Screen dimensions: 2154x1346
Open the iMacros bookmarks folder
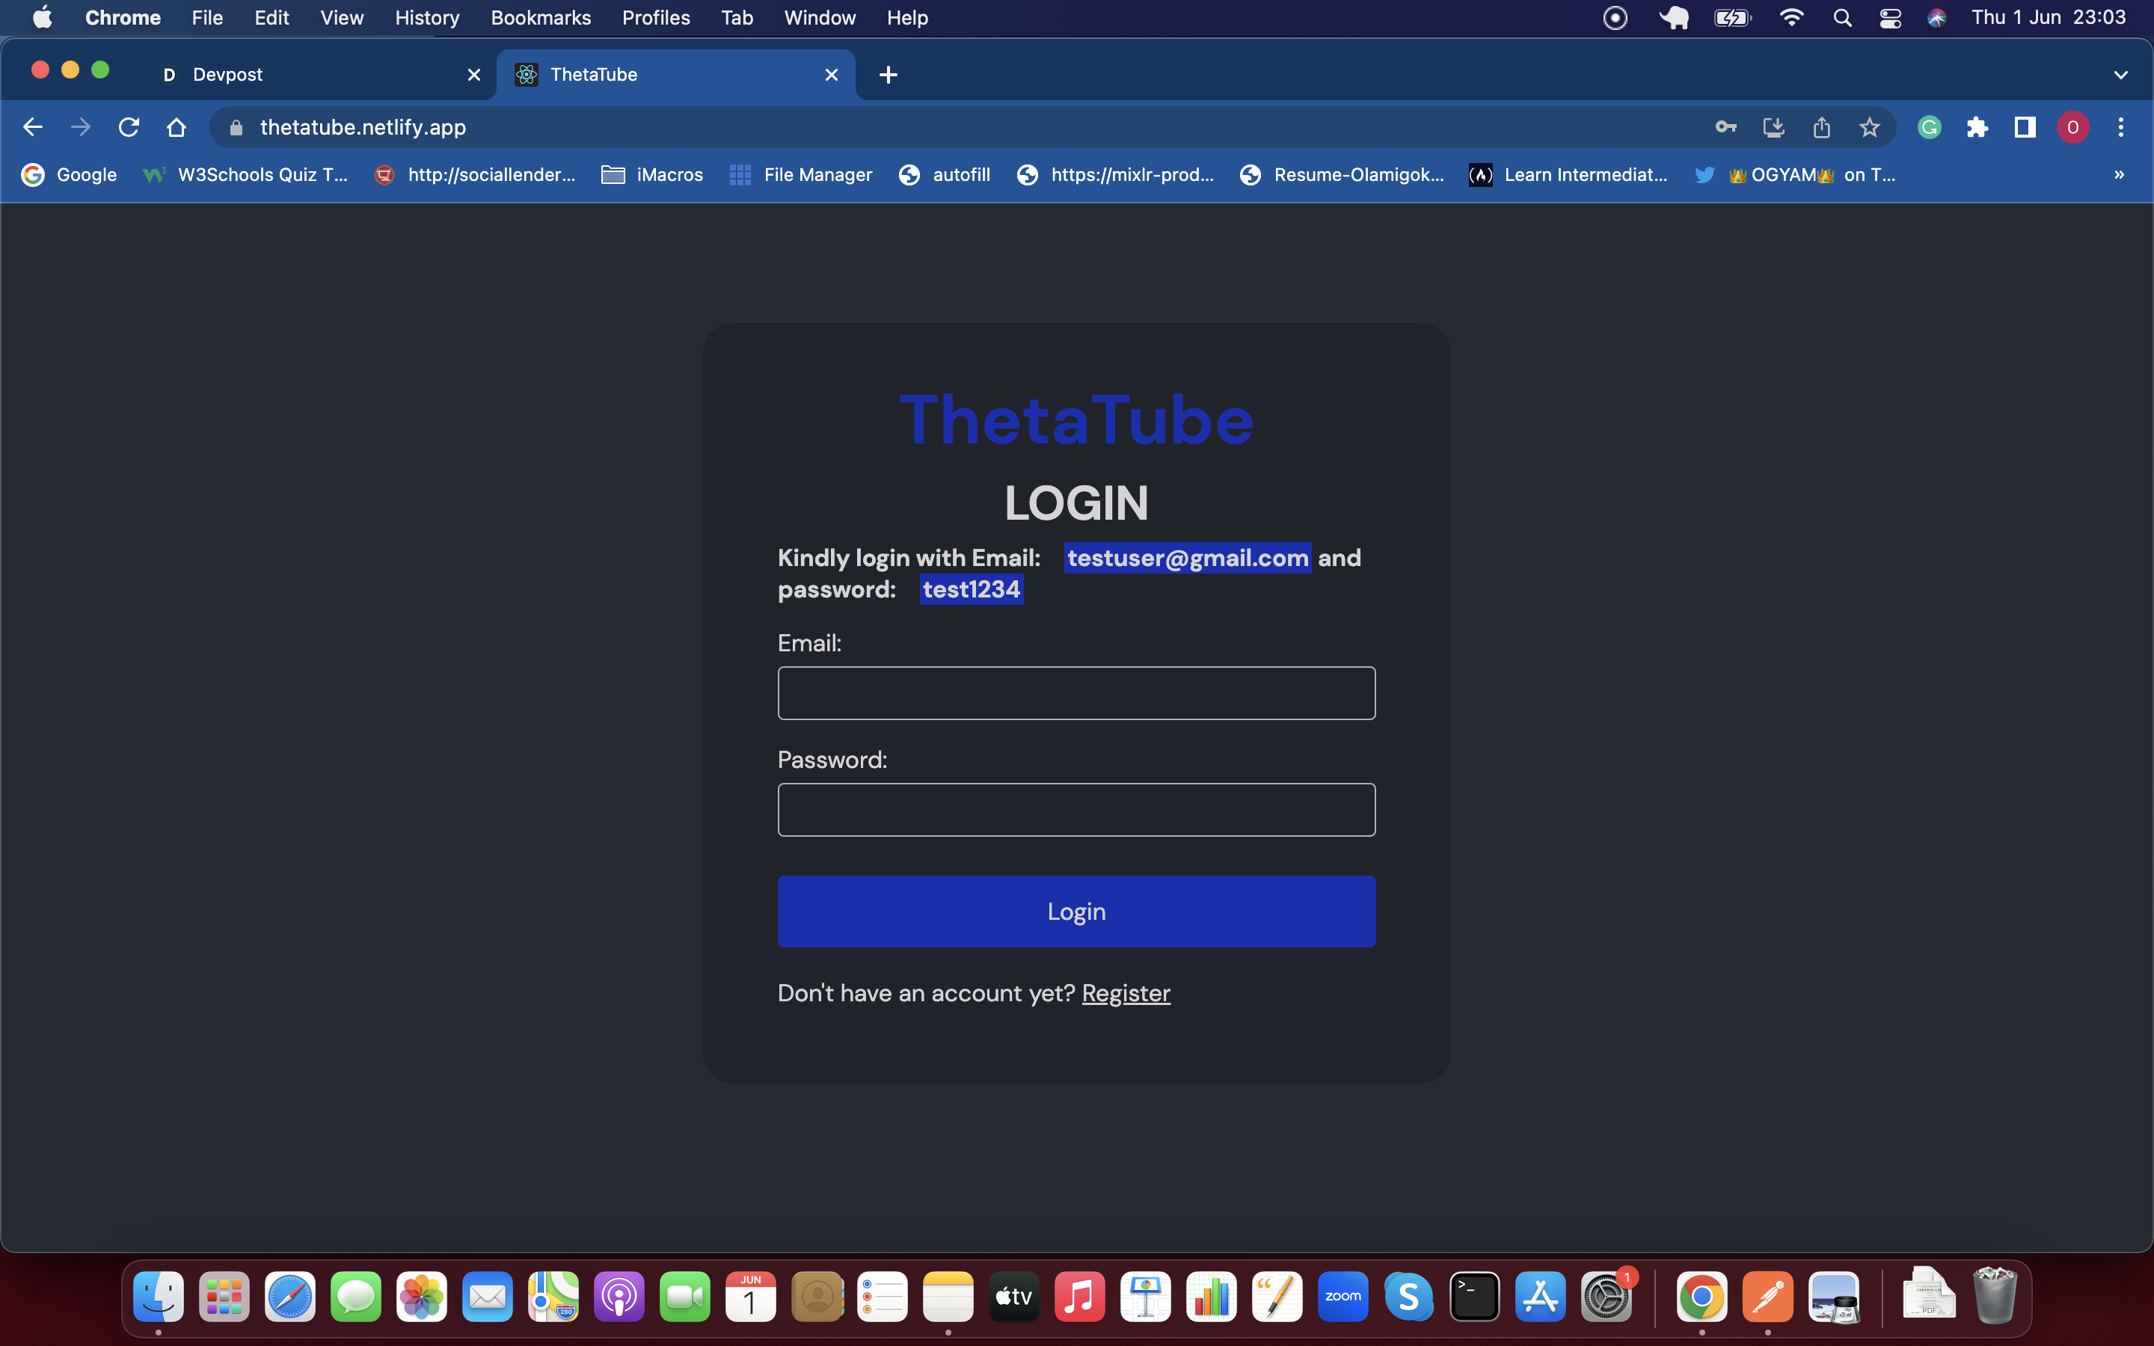(x=652, y=174)
